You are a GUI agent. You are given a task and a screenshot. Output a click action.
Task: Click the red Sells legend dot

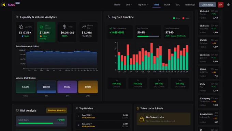pos(183,18)
